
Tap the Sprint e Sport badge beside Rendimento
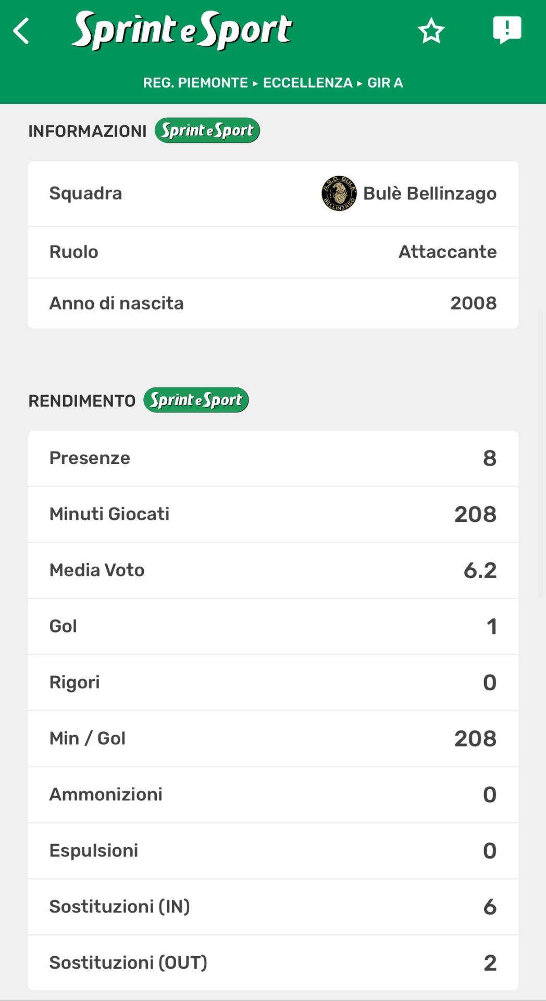tap(196, 400)
